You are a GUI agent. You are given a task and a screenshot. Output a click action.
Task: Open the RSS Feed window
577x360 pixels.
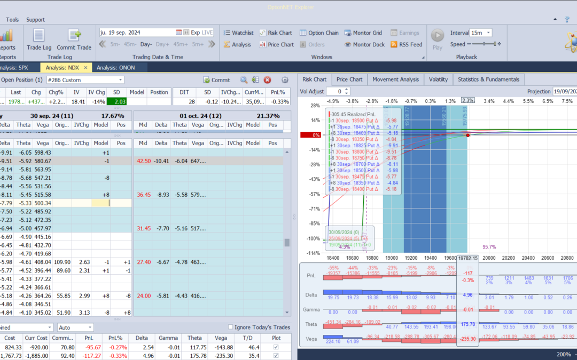click(406, 44)
